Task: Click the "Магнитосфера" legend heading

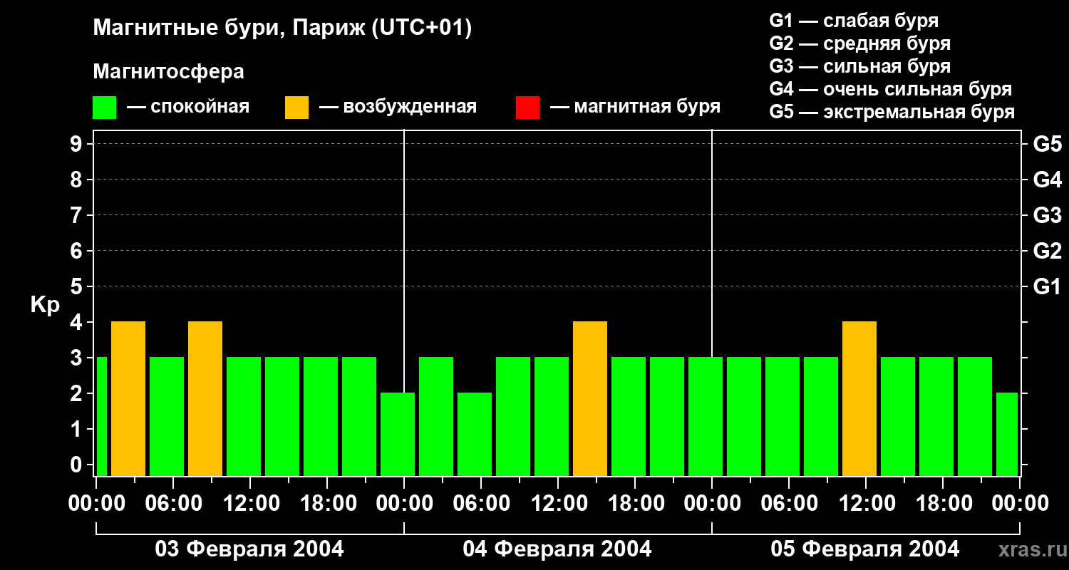Action: [169, 72]
